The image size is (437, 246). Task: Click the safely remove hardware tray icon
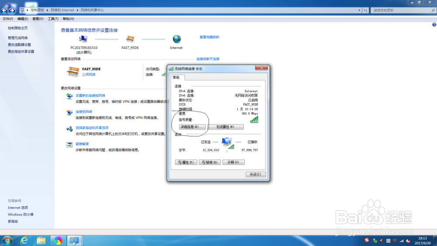pyautogui.click(x=375, y=241)
